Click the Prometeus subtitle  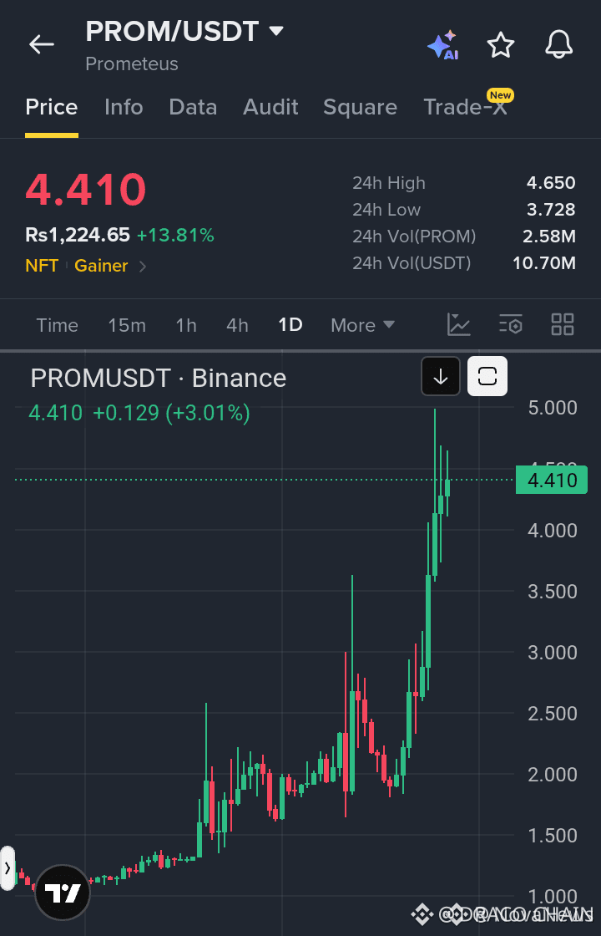pyautogui.click(x=132, y=64)
